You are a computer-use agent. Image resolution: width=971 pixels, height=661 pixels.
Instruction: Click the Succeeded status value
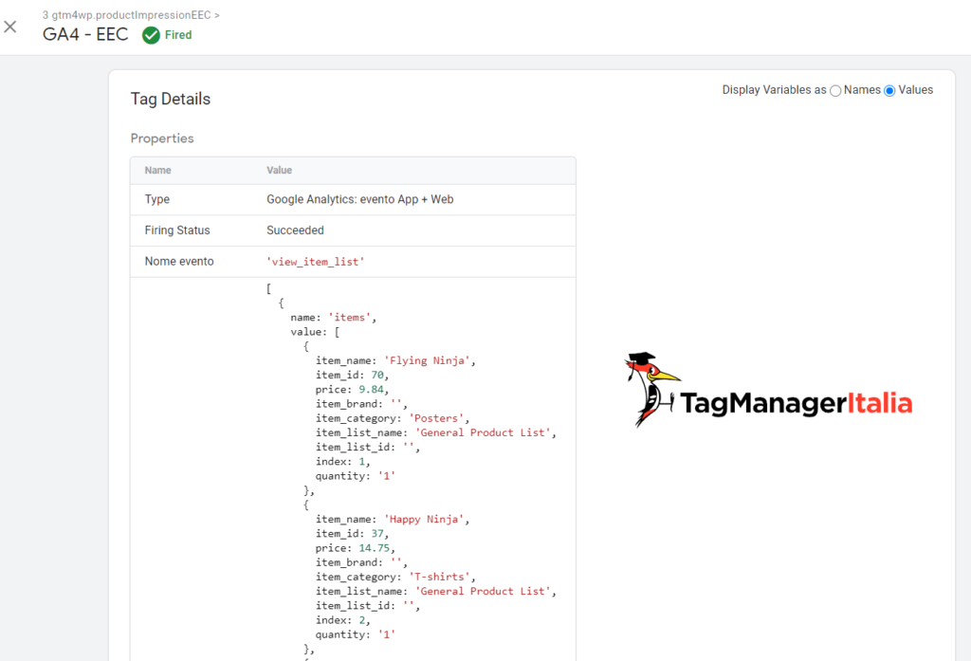[295, 230]
